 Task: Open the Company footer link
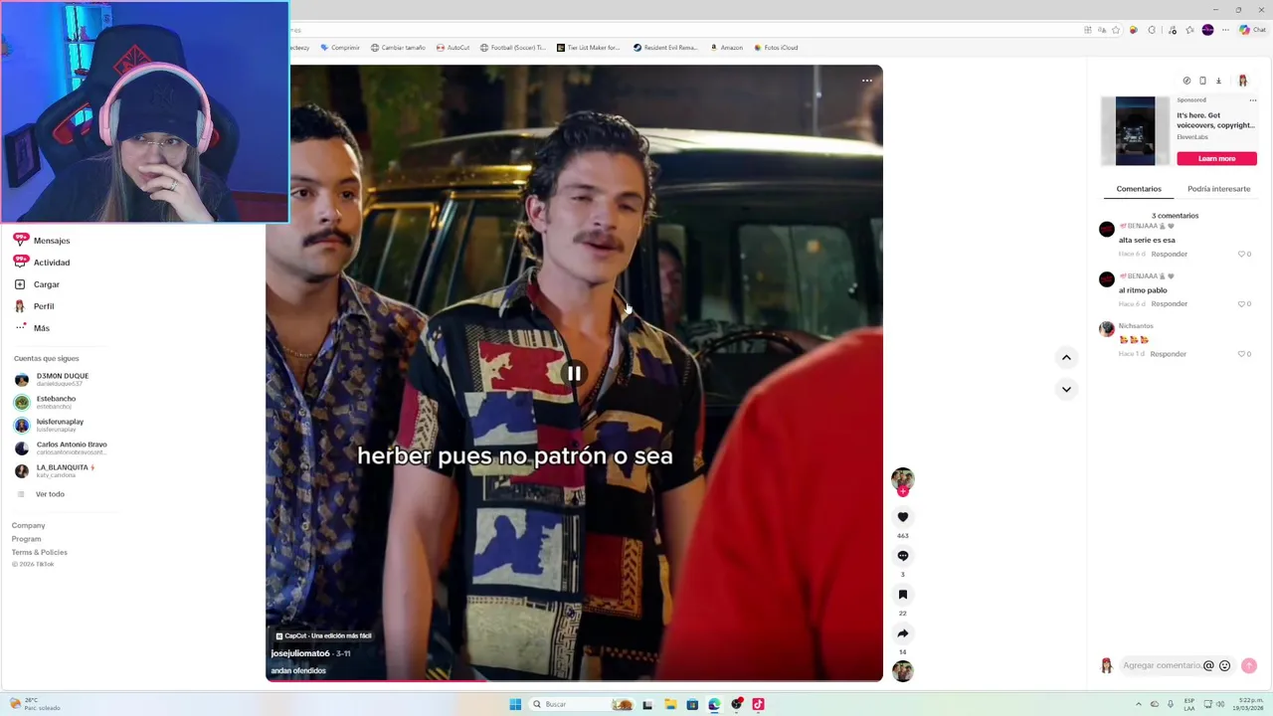(28, 526)
